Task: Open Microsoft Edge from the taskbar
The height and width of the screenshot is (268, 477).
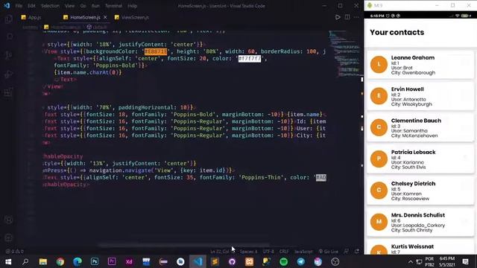Action: pyautogui.click(x=78, y=261)
